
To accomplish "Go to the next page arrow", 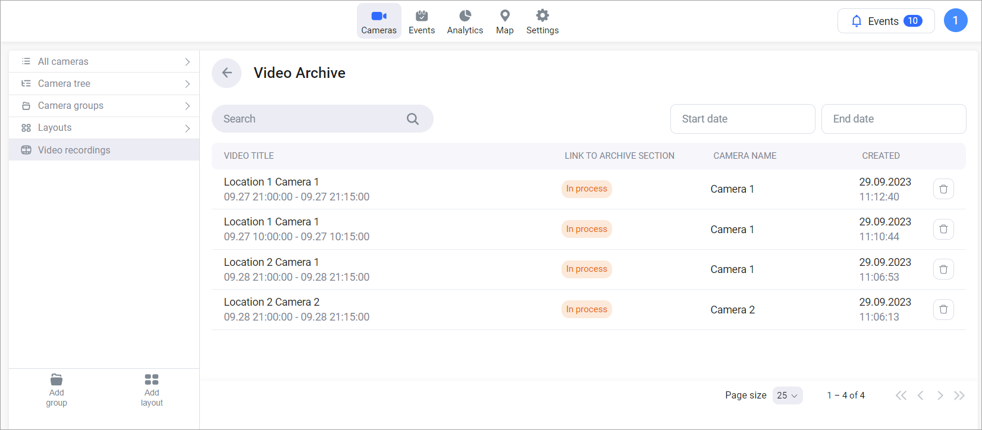I will point(940,396).
